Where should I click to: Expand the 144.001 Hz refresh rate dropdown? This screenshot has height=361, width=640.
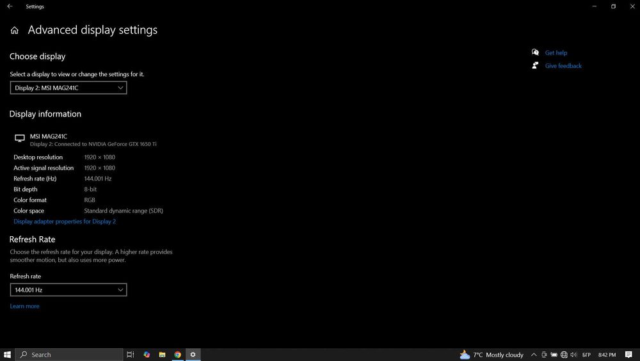68,290
